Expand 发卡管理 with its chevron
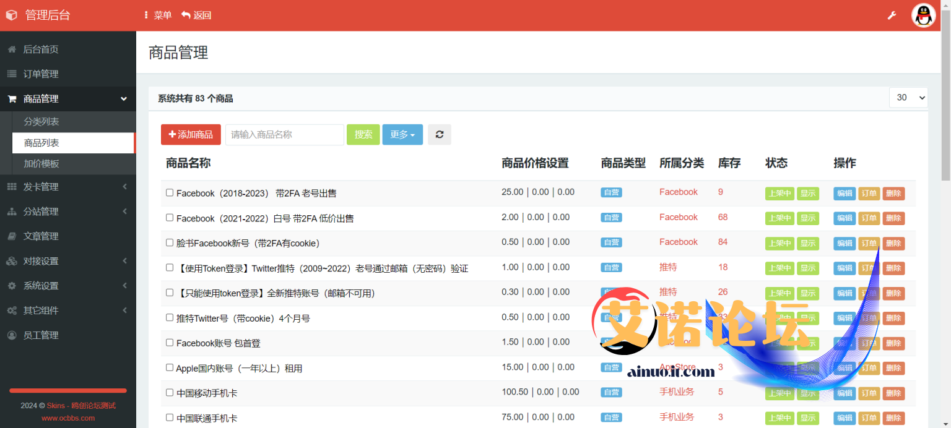The image size is (951, 428). [124, 187]
